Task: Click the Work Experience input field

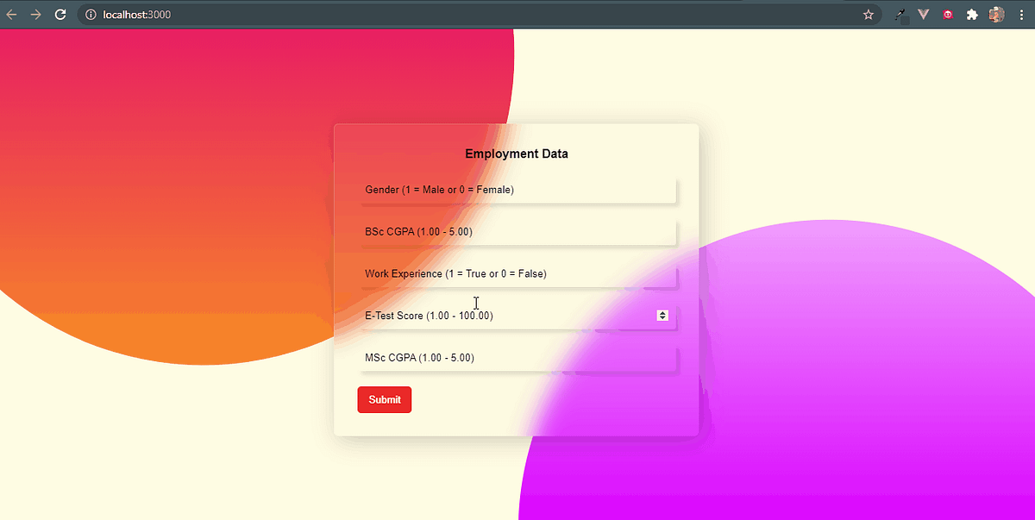Action: tap(517, 275)
